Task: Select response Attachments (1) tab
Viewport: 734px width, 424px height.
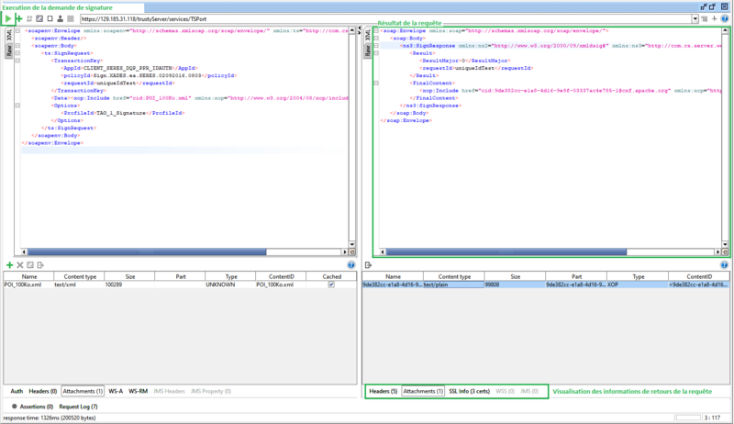Action: click(423, 391)
